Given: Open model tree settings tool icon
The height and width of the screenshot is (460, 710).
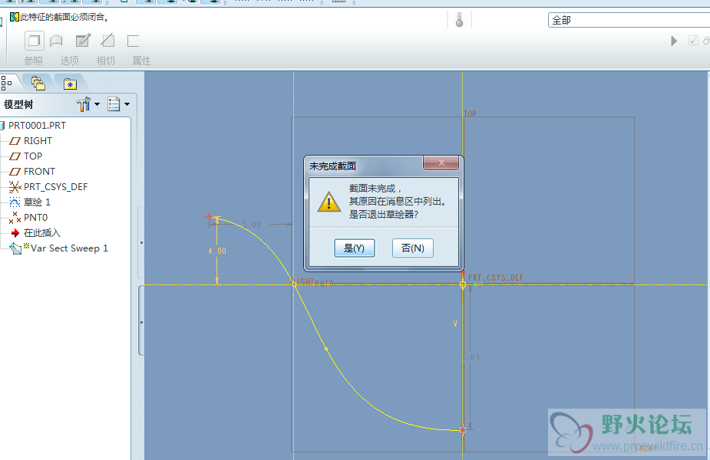Looking at the screenshot, I should [84, 104].
